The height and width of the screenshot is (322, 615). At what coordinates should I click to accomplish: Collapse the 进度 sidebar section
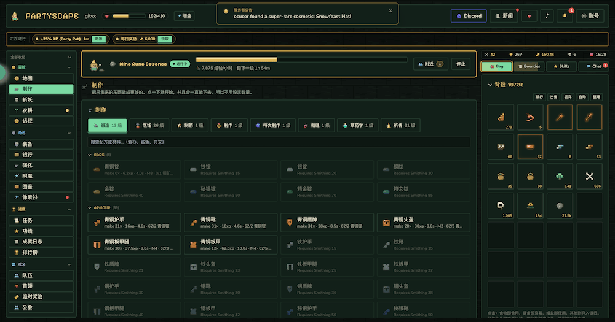[x=41, y=209]
